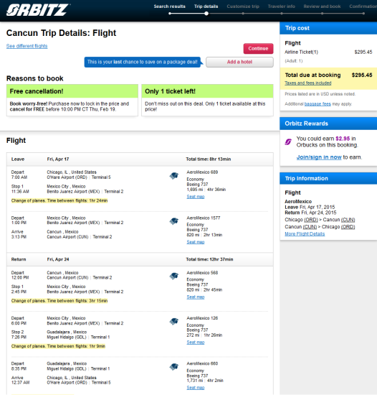Open the Review and book step
377x395 pixels.
(x=322, y=6)
